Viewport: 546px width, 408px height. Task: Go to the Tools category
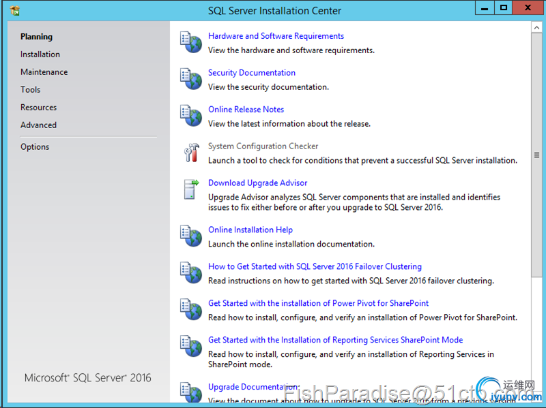(x=30, y=90)
